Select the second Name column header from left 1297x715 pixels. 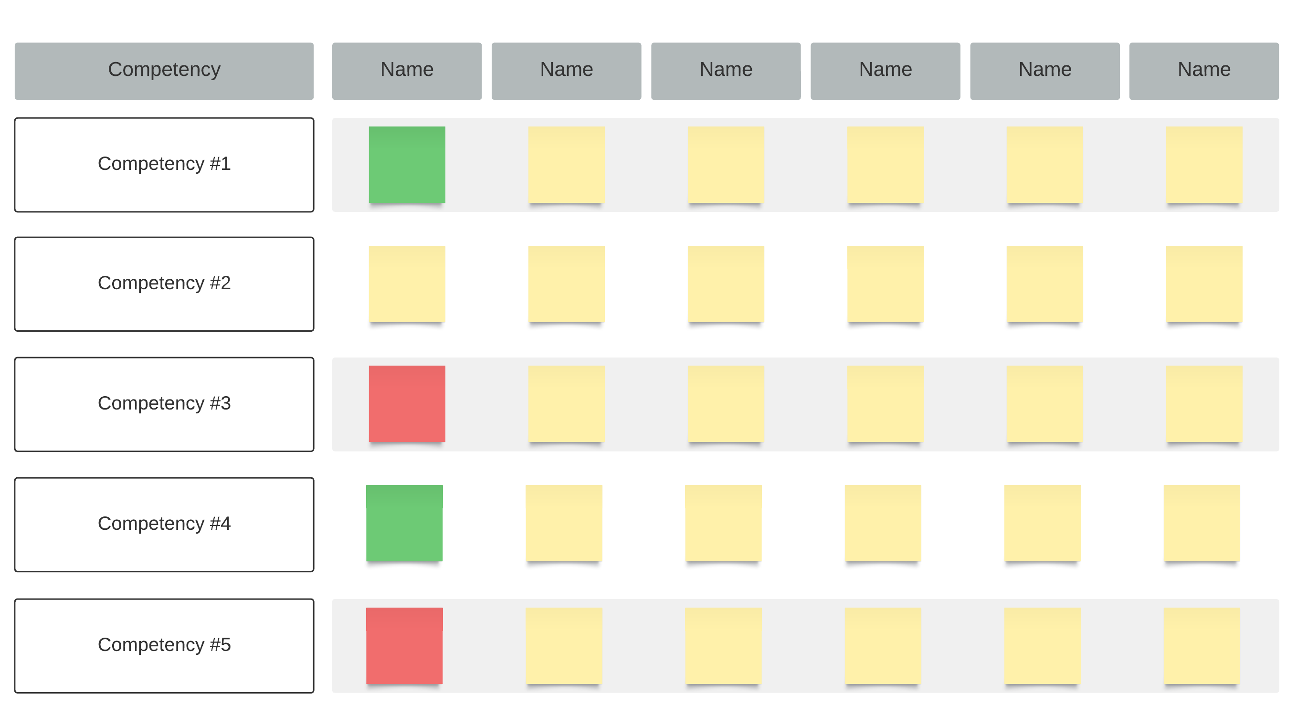(x=567, y=71)
